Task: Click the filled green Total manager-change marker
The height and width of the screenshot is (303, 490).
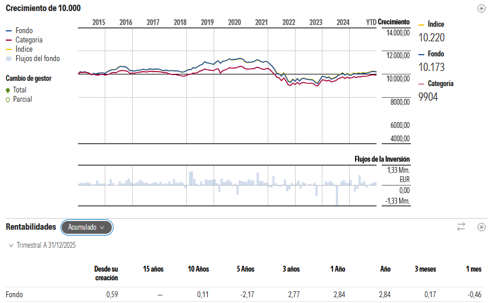Action: point(8,90)
